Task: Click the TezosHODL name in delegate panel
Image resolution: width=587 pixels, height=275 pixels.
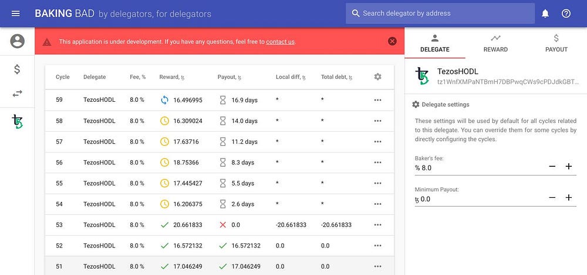Action: coord(458,71)
